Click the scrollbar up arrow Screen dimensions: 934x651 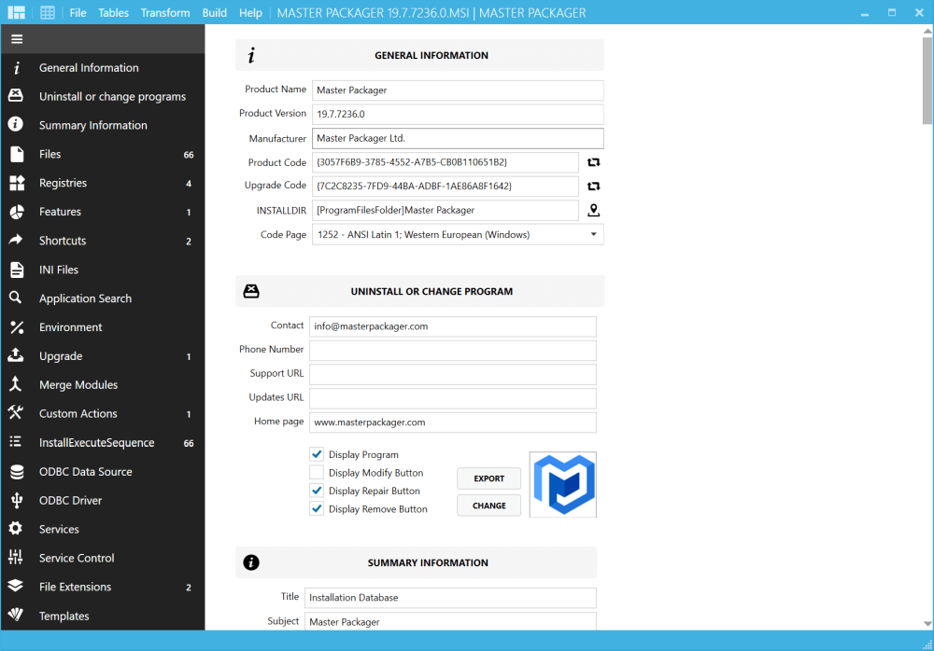click(x=927, y=31)
